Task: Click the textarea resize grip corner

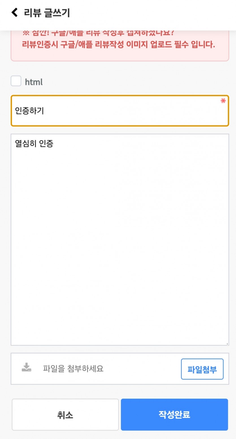Action: [x=227, y=344]
